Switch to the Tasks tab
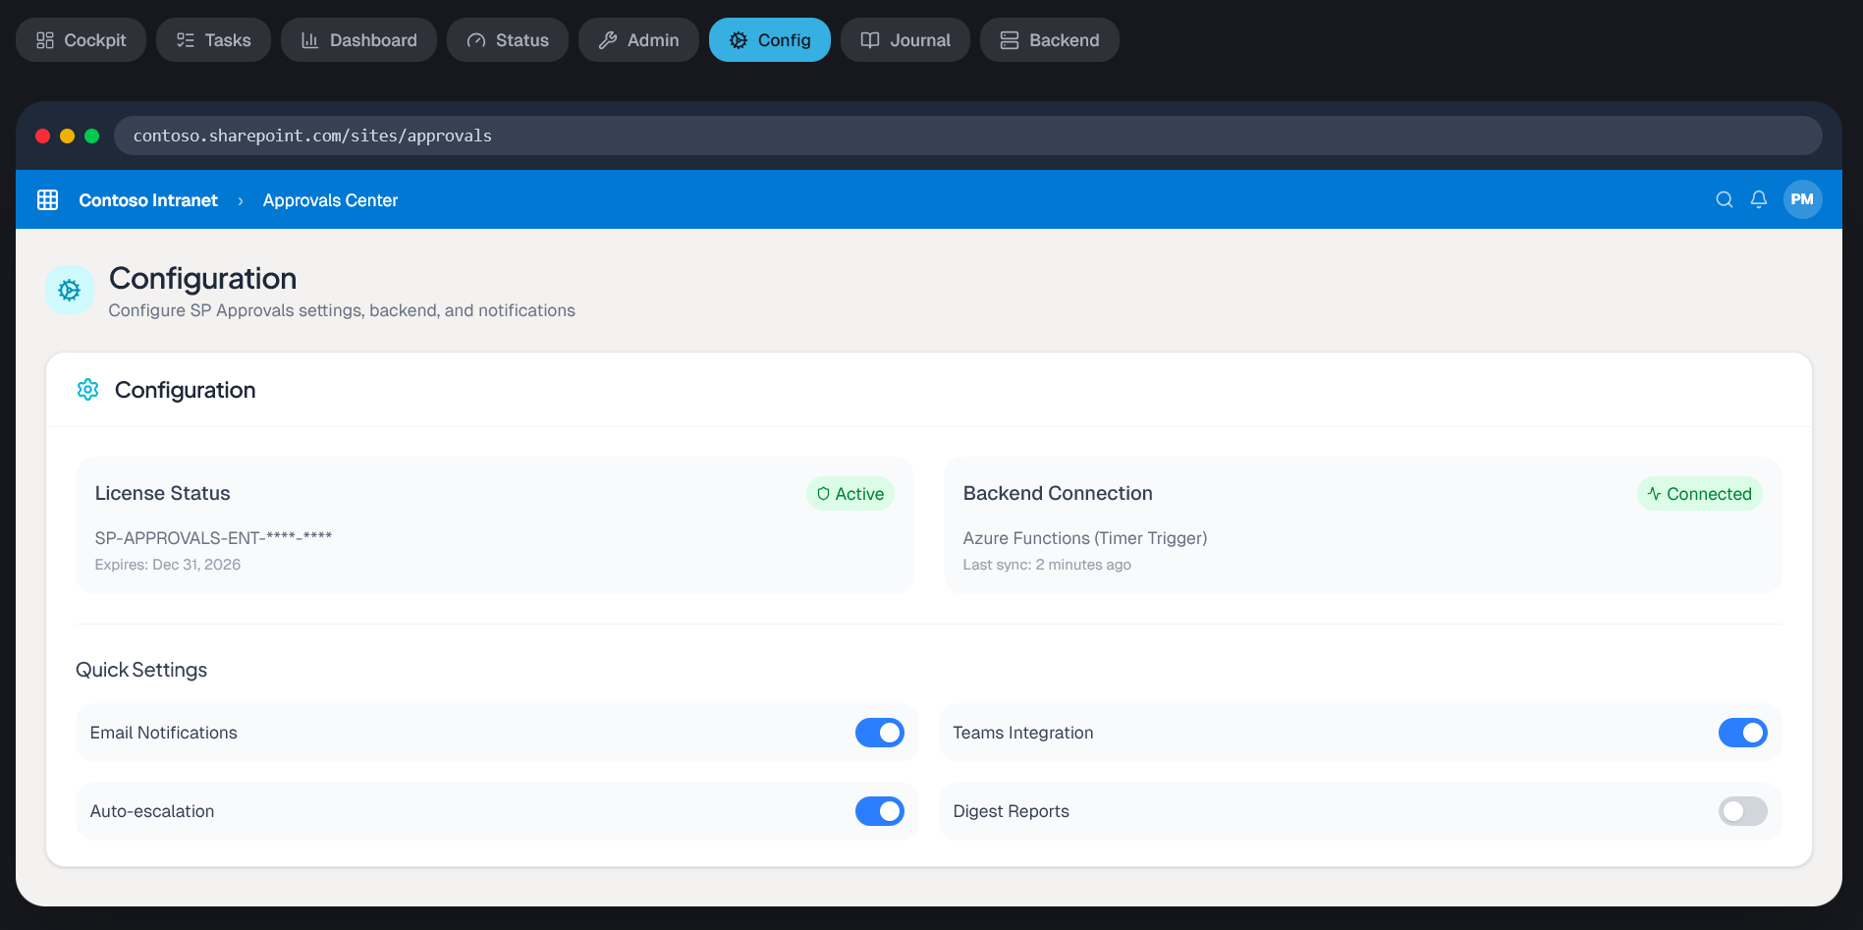Image resolution: width=1863 pixels, height=930 pixels. (213, 39)
